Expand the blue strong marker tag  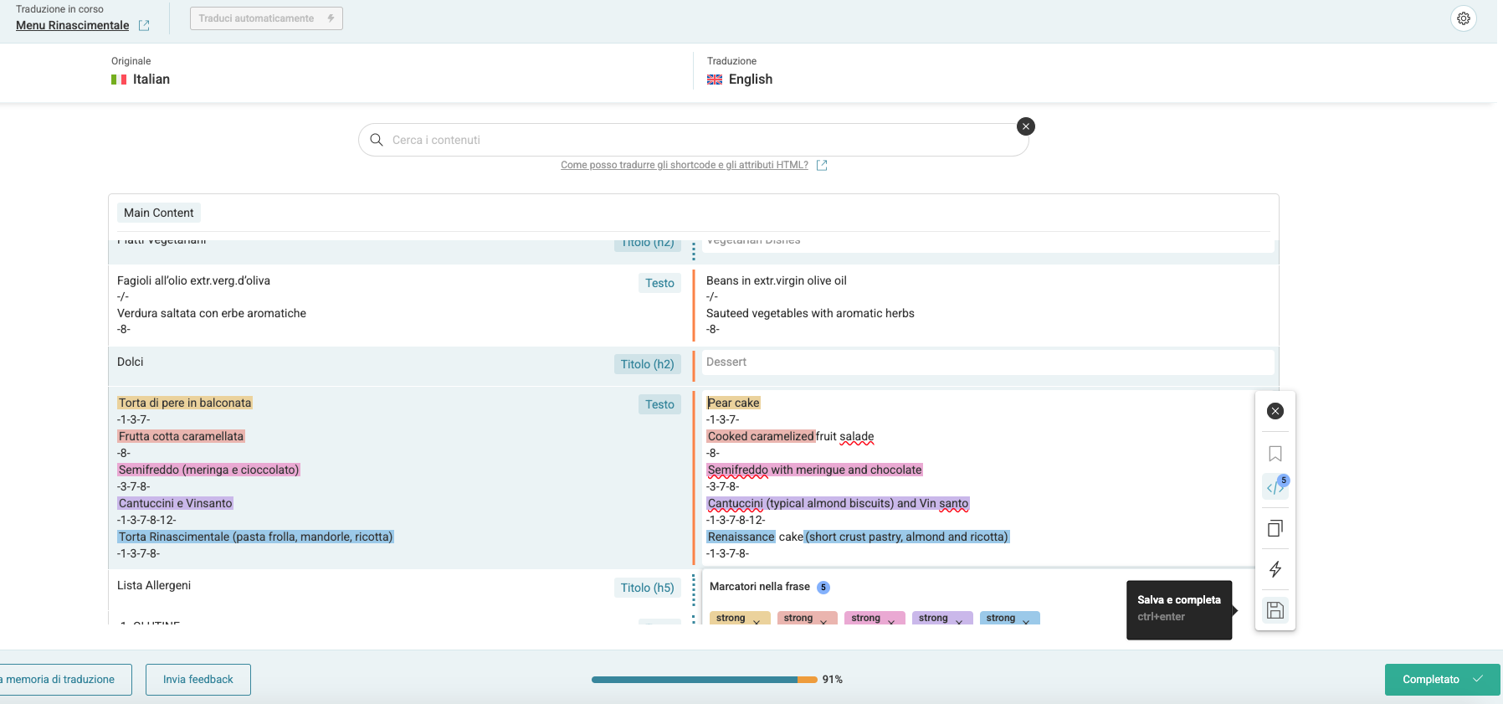[1026, 620]
